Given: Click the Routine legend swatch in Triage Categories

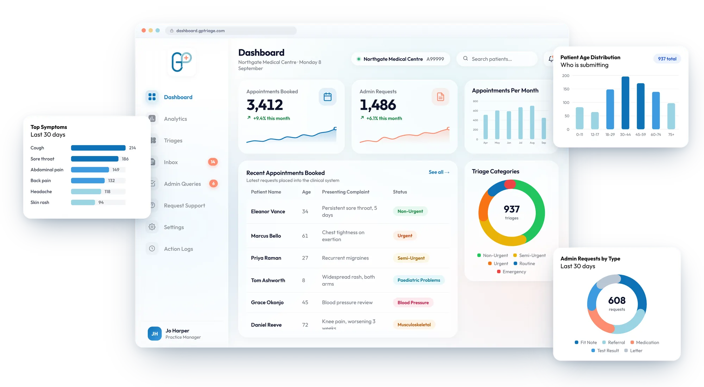Looking at the screenshot, I should click(515, 263).
